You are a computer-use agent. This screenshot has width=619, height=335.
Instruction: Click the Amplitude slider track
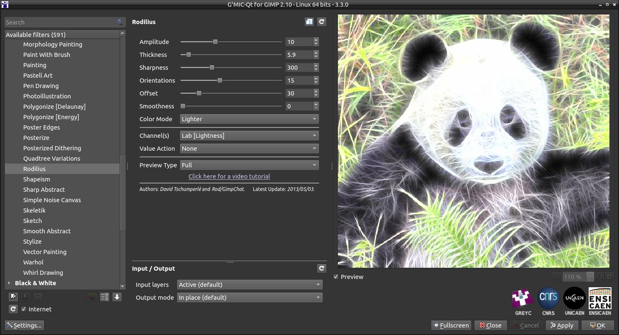click(x=231, y=42)
